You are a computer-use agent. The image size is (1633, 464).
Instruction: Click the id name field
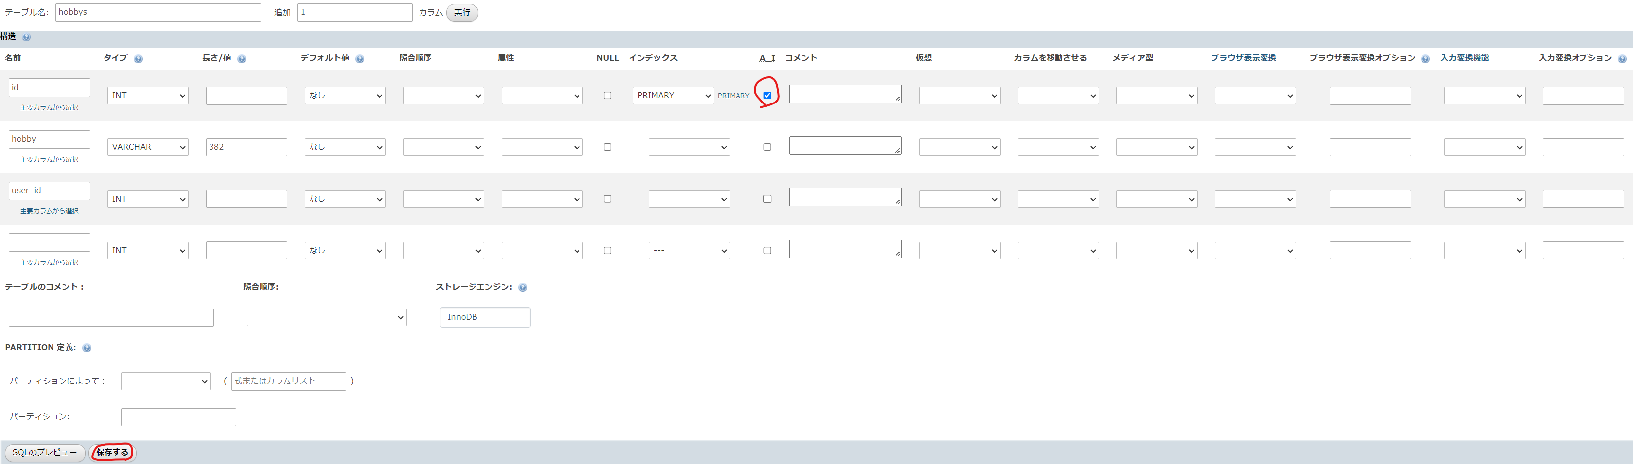(50, 88)
